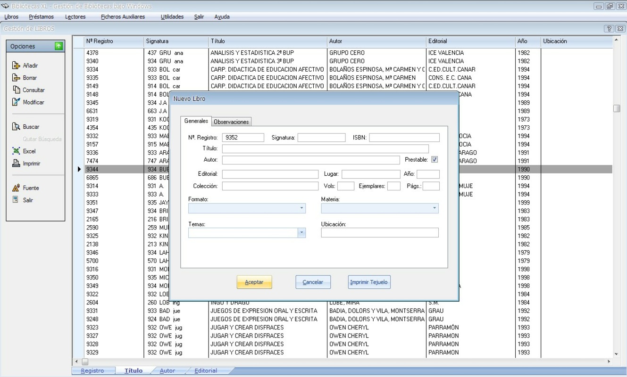Click the Buscar magnifier icon
The image size is (627, 377).
[16, 127]
